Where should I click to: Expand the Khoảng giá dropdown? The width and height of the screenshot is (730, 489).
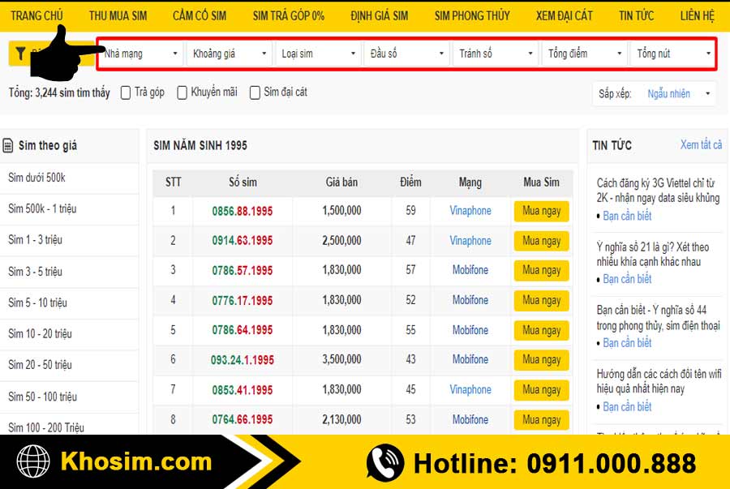[x=229, y=54]
